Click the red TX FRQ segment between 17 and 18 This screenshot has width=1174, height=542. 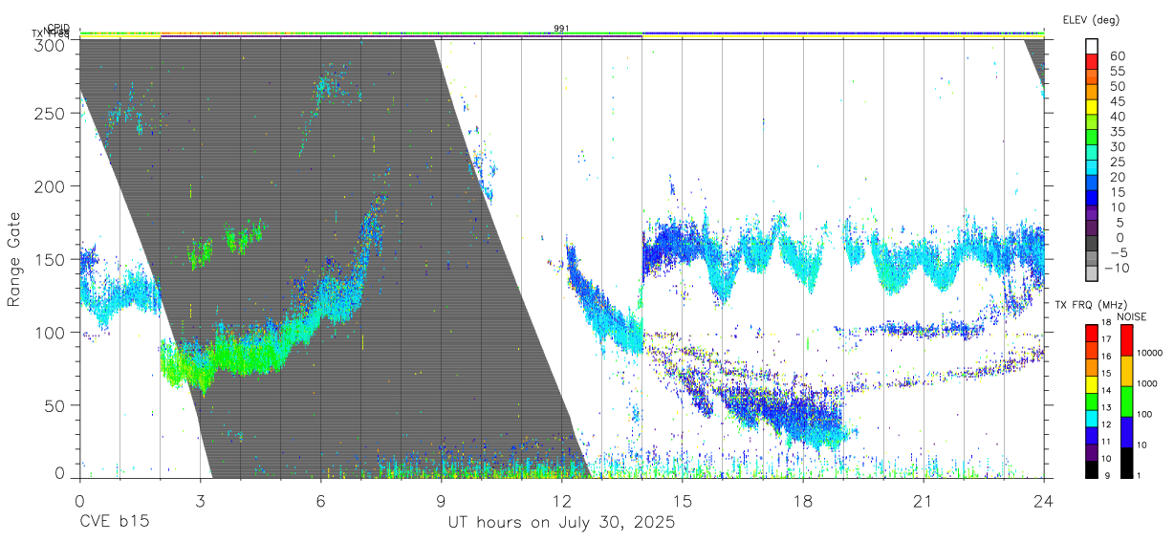click(1092, 332)
